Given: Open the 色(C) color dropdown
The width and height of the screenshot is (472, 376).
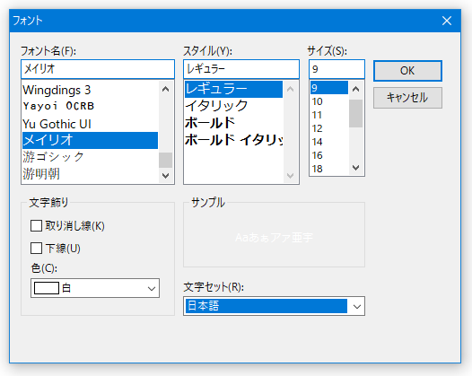Looking at the screenshot, I should pyautogui.click(x=152, y=288).
